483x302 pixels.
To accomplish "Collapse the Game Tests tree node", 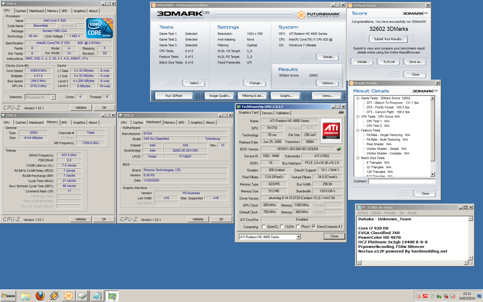I will pyautogui.click(x=358, y=98).
